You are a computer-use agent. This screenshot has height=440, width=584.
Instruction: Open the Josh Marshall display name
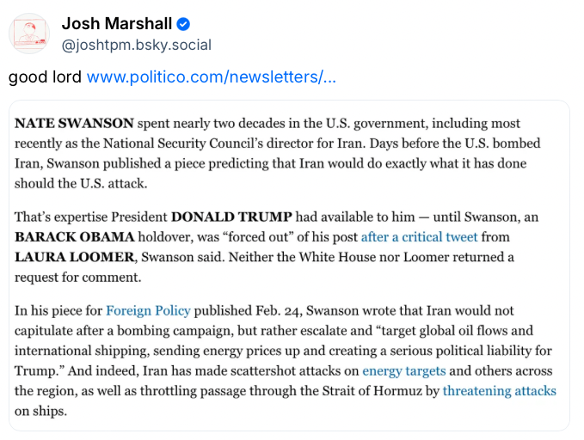click(x=117, y=24)
